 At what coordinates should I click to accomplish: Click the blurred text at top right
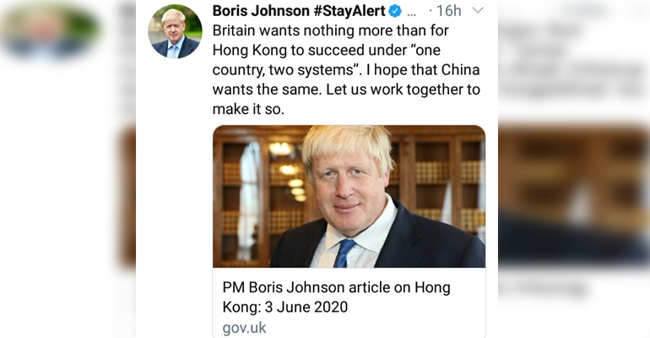[x=574, y=58]
